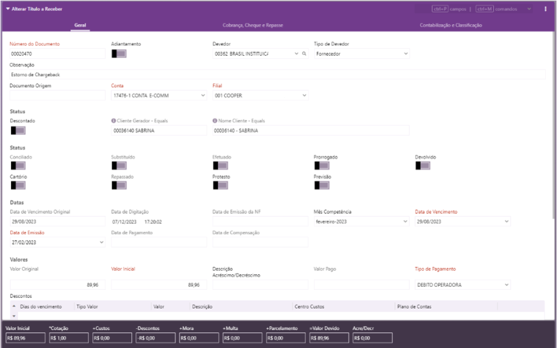557x348 pixels.
Task: Click the Plano de Contas column header
Action: [x=414, y=307]
